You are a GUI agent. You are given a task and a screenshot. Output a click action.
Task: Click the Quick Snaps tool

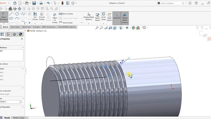(x=104, y=16)
